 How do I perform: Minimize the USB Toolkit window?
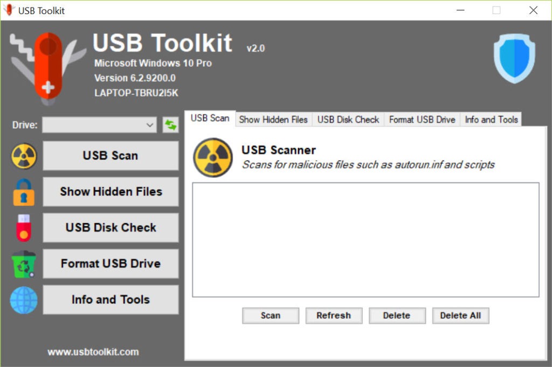click(x=460, y=10)
